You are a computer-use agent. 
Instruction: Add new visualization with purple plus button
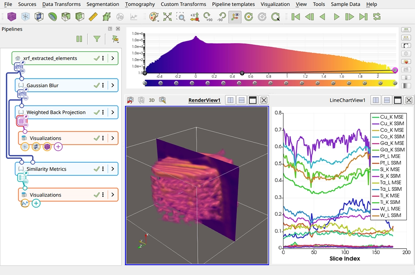(58, 147)
